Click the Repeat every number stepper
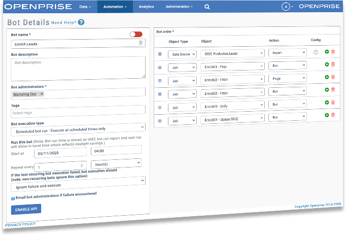Viewport: 346px width, 236px height. point(82,165)
